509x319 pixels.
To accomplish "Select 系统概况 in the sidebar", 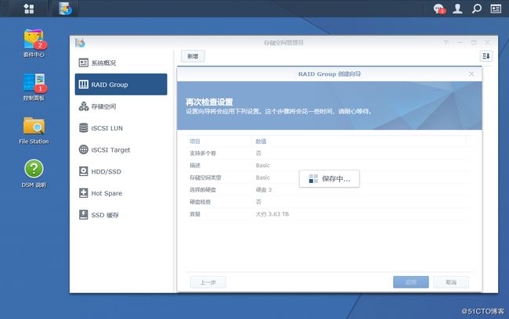I will click(121, 63).
